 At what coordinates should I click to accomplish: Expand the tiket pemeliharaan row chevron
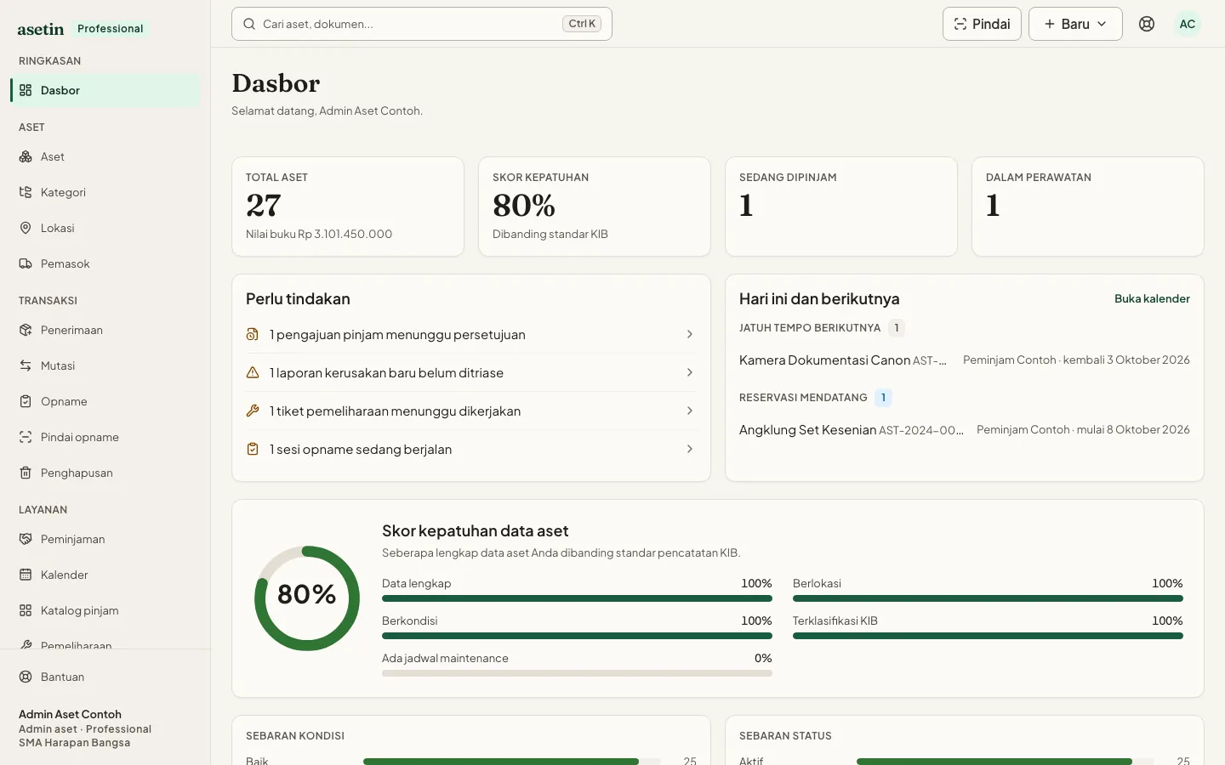coord(690,411)
